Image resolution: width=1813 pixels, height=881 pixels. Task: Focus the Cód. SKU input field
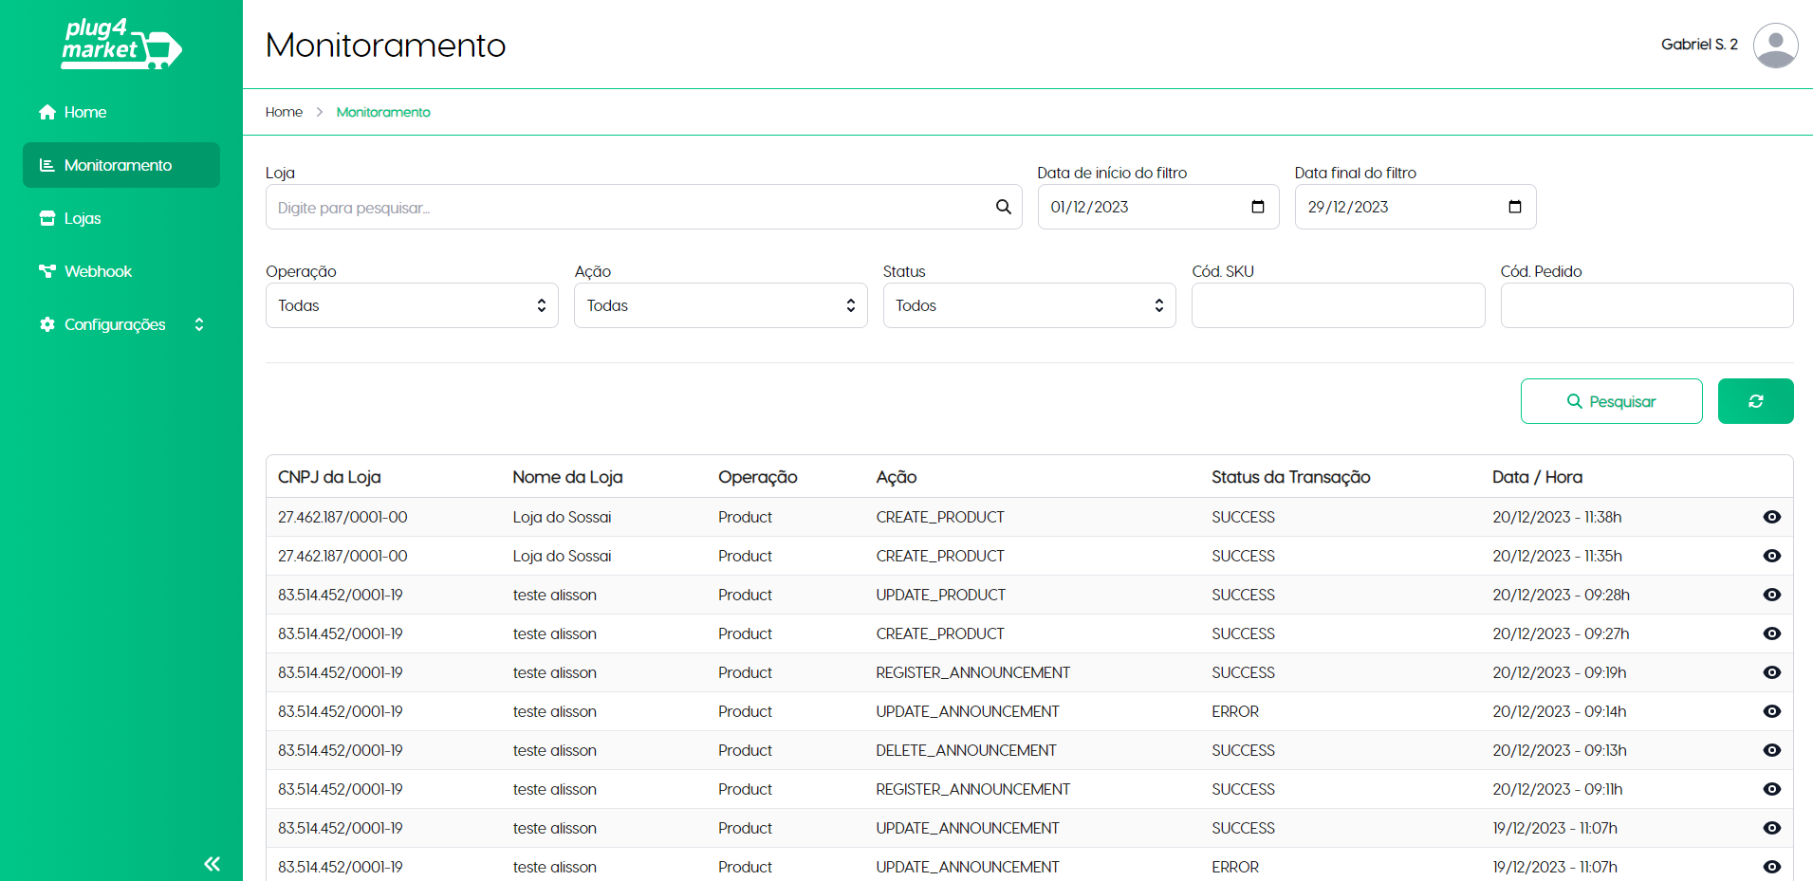[x=1338, y=305]
